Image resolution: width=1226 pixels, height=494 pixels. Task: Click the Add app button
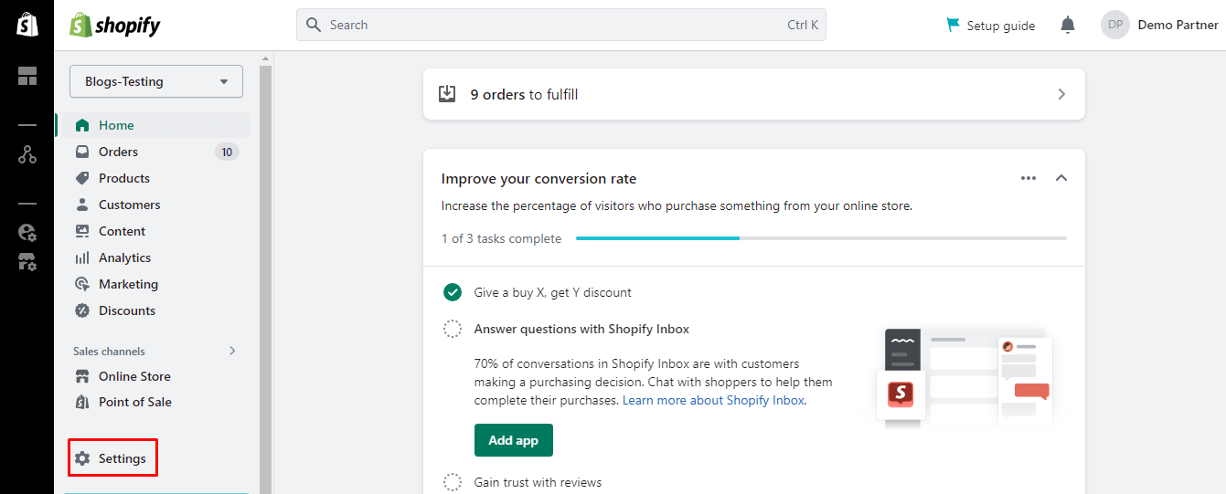[x=513, y=440]
